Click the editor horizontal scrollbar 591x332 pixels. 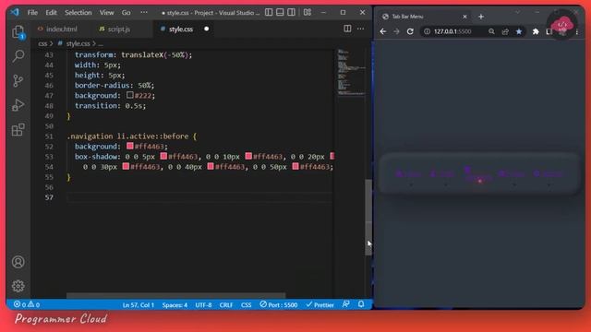(x=175, y=296)
